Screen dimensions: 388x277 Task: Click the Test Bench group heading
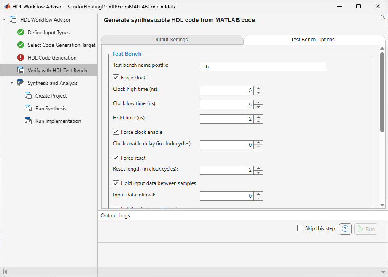127,54
